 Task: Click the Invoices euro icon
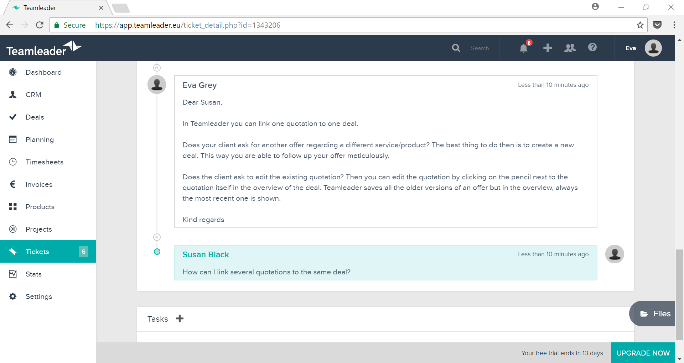pos(13,184)
